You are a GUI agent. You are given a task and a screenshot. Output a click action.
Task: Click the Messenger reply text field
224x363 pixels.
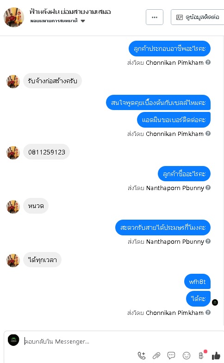[79, 341]
